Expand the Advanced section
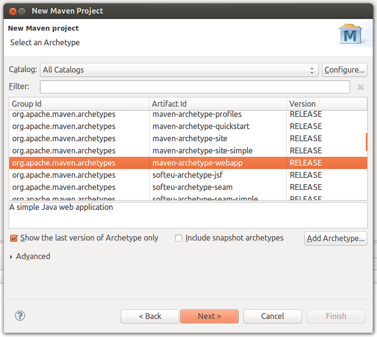This screenshot has height=337, width=377. pyautogui.click(x=12, y=257)
